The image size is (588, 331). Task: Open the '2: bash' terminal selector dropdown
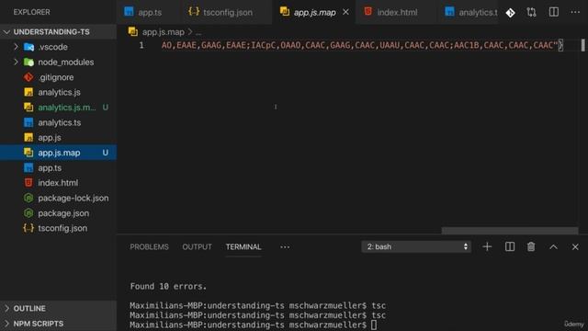[x=416, y=246]
